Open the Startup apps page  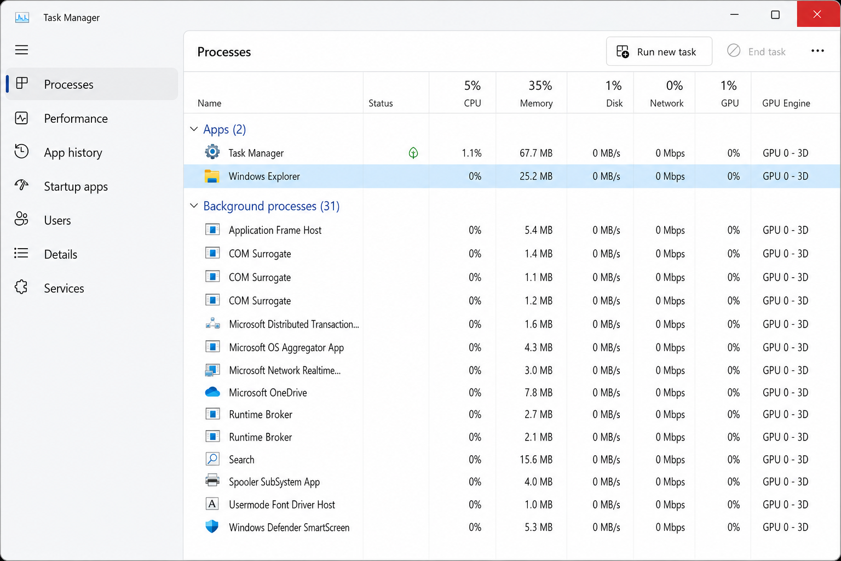tap(92, 186)
